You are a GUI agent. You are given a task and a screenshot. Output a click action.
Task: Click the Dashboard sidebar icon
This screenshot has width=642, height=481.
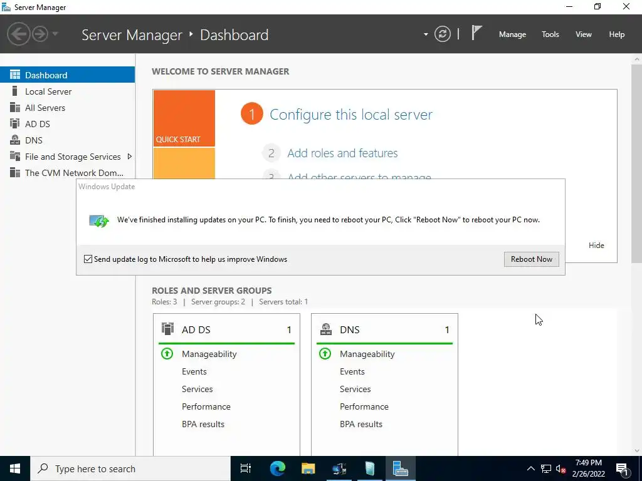pyautogui.click(x=15, y=75)
